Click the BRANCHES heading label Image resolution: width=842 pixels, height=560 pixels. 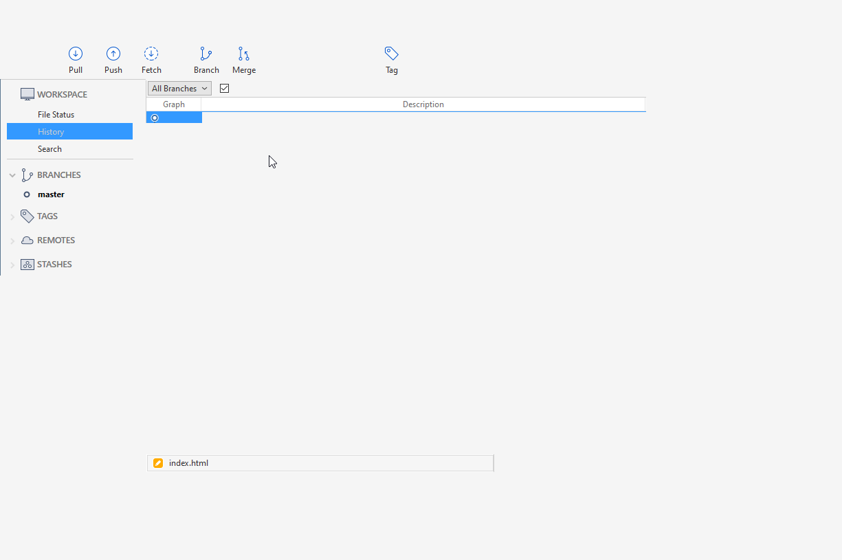59,175
